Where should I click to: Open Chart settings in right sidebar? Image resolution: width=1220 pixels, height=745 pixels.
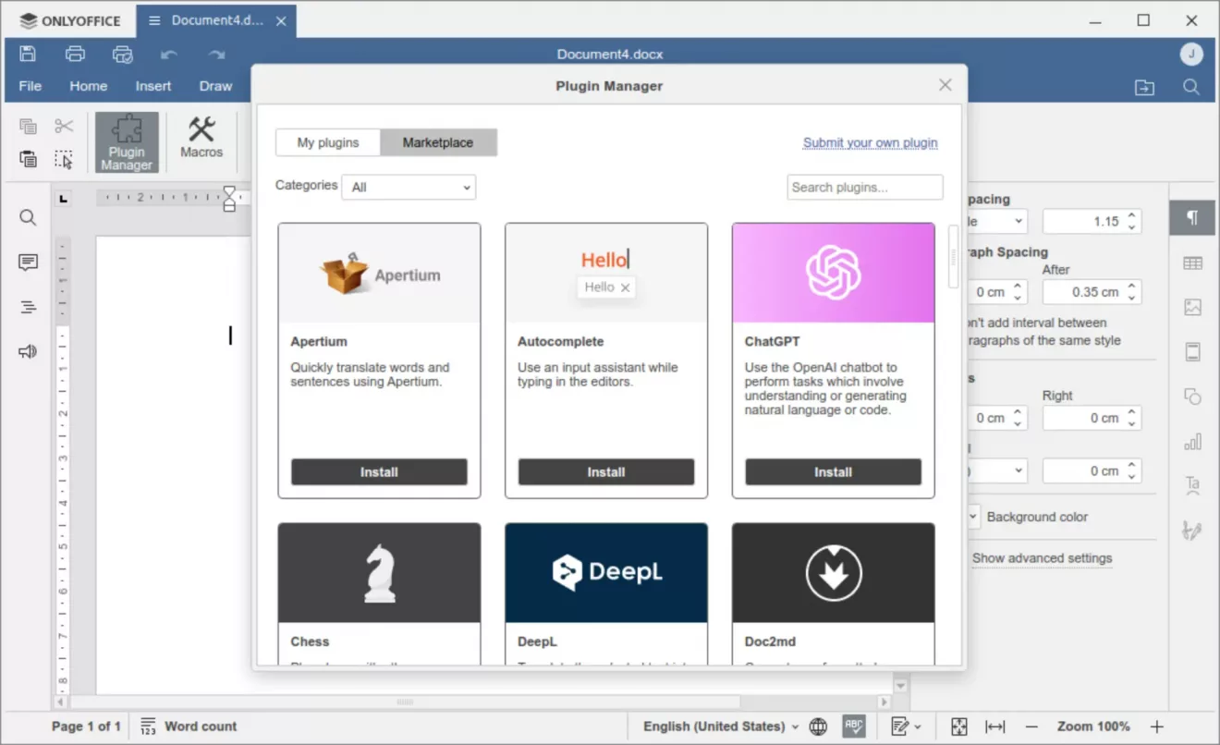(x=1193, y=441)
